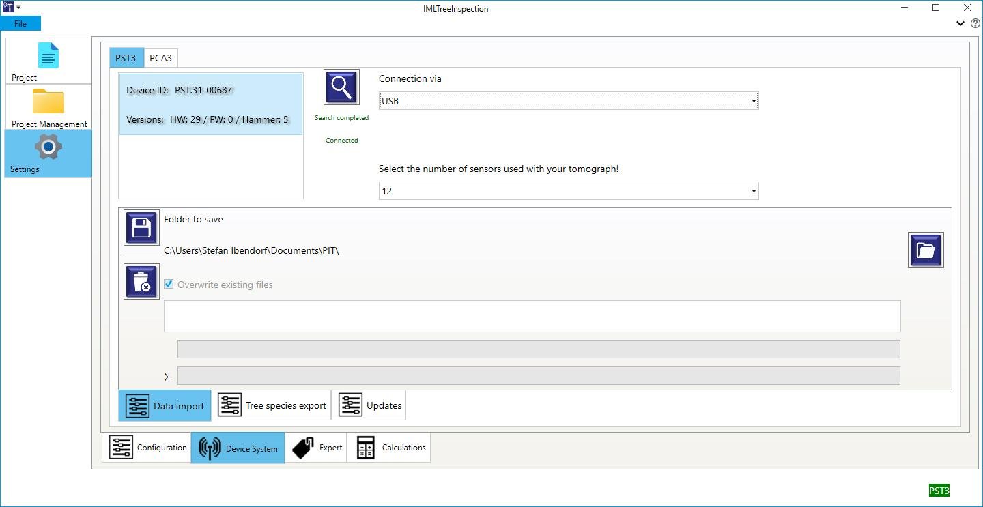Select Settings gear icon in sidebar

pos(48,147)
